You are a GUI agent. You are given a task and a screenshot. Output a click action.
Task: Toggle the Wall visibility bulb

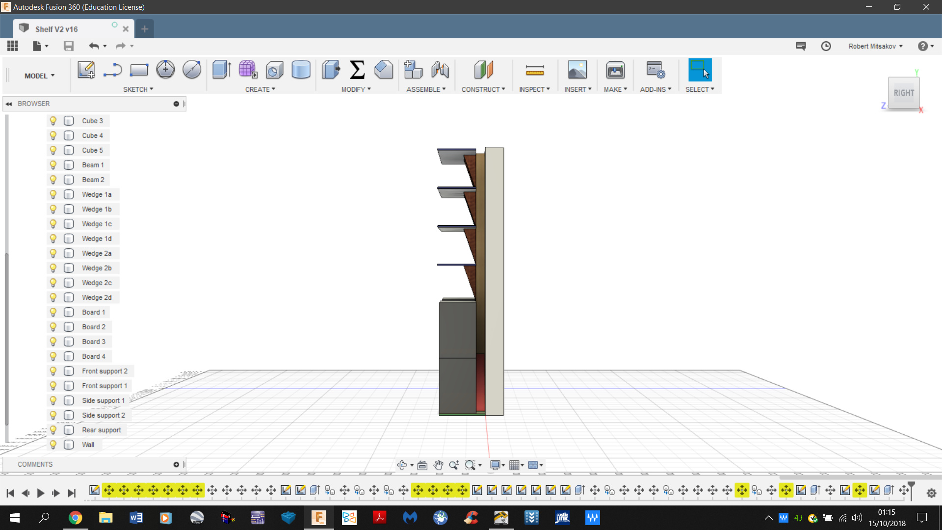coord(53,445)
